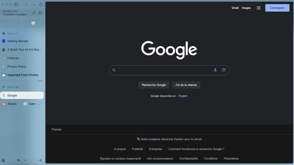
Task: Open the pinned Google favorite tile
Action: point(33,23)
